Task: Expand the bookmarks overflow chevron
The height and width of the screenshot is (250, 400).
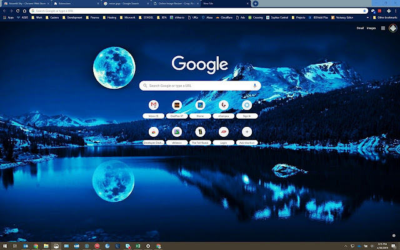Action: pyautogui.click(x=367, y=17)
